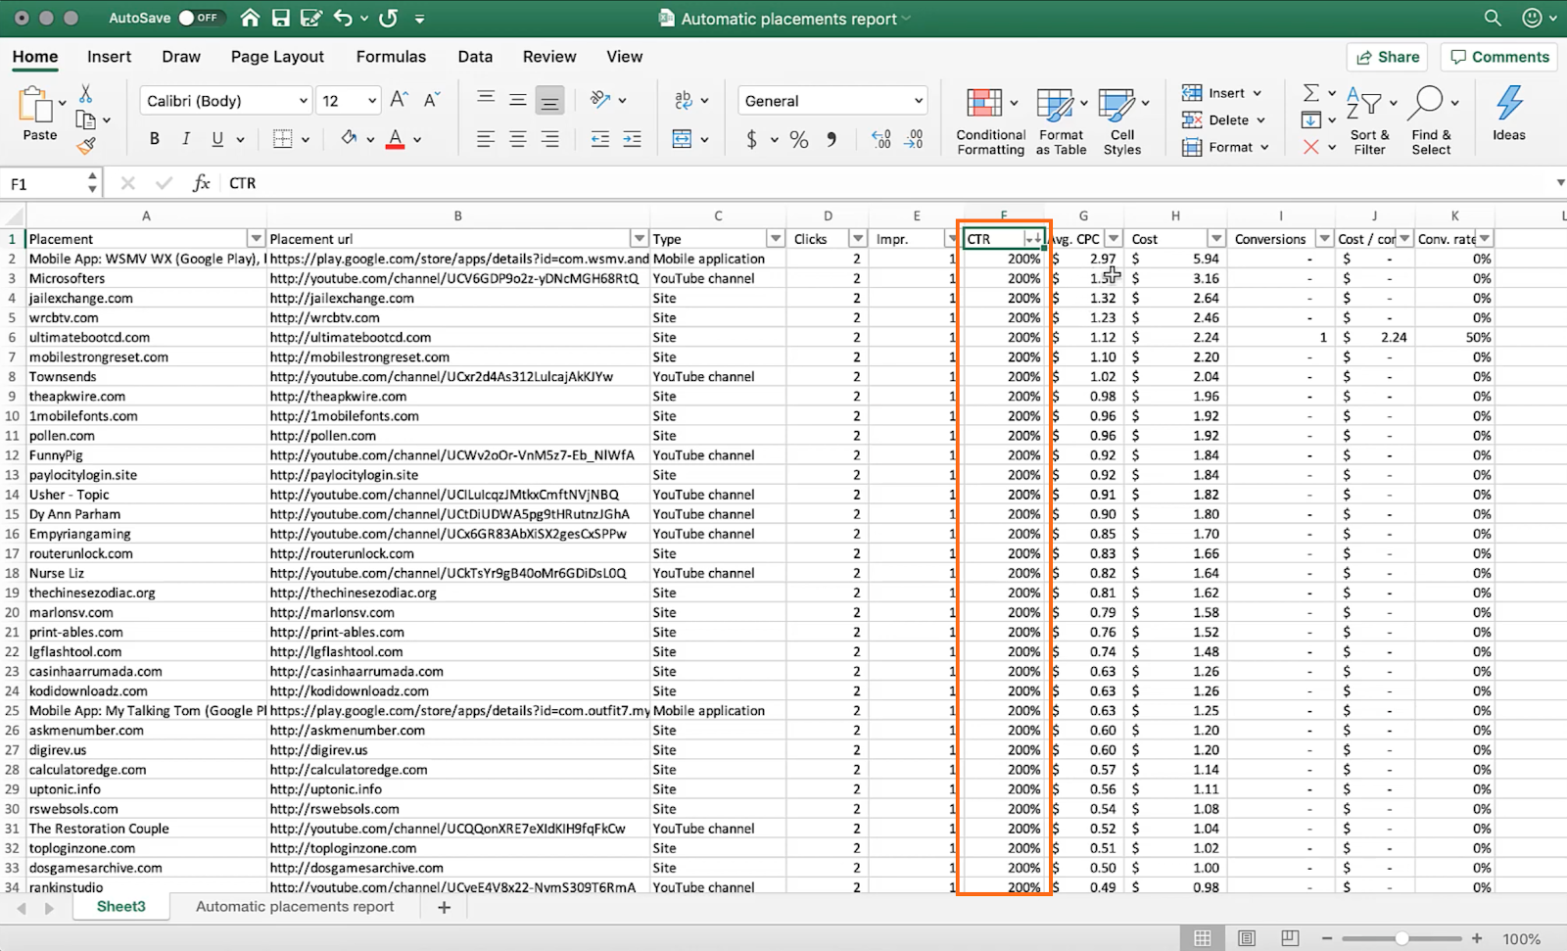
Task: Open the font name dropdown
Action: pyautogui.click(x=304, y=101)
